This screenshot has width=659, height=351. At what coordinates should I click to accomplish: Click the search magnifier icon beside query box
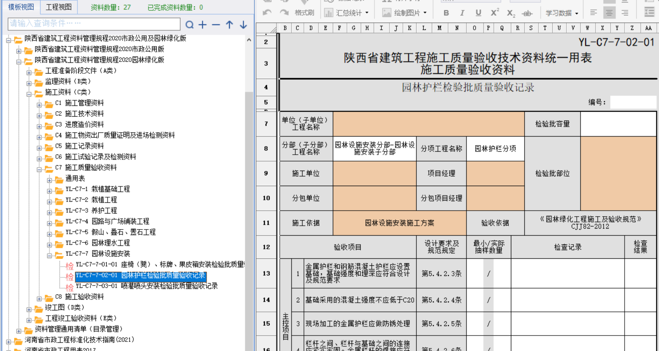(189, 25)
